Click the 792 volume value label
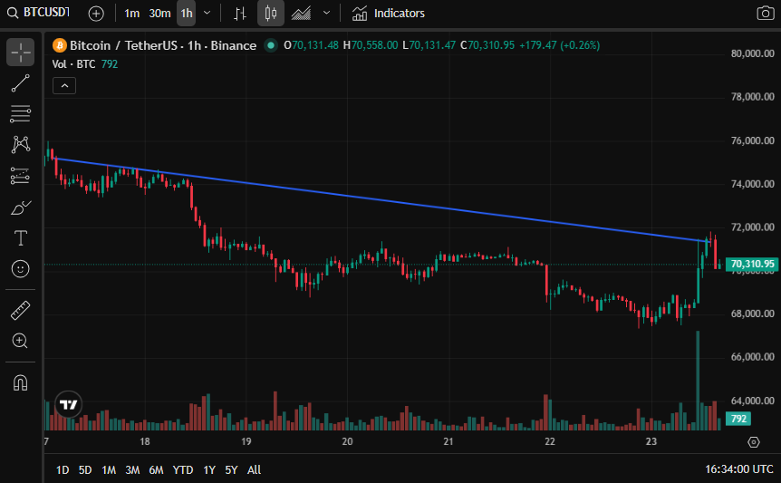 pos(738,419)
